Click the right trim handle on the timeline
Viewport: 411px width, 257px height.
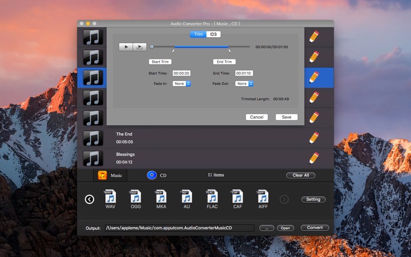(x=230, y=51)
